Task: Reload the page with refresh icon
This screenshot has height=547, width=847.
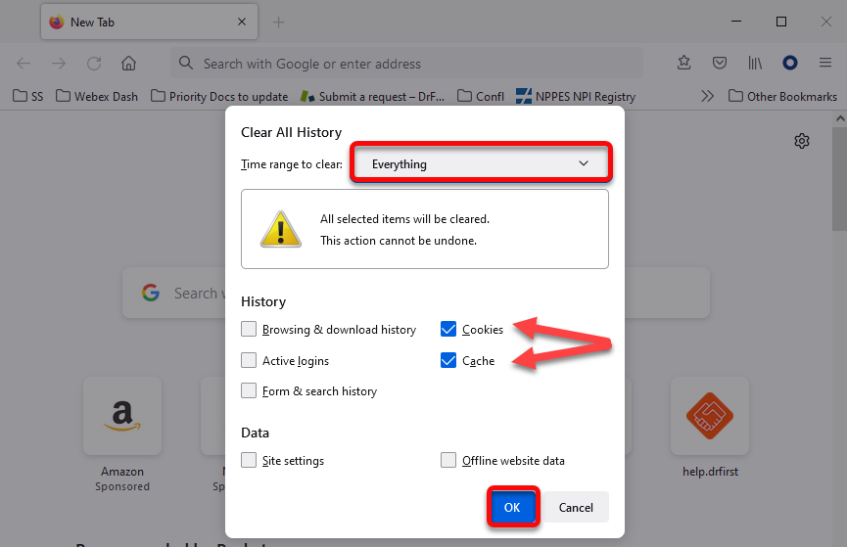Action: [x=94, y=64]
